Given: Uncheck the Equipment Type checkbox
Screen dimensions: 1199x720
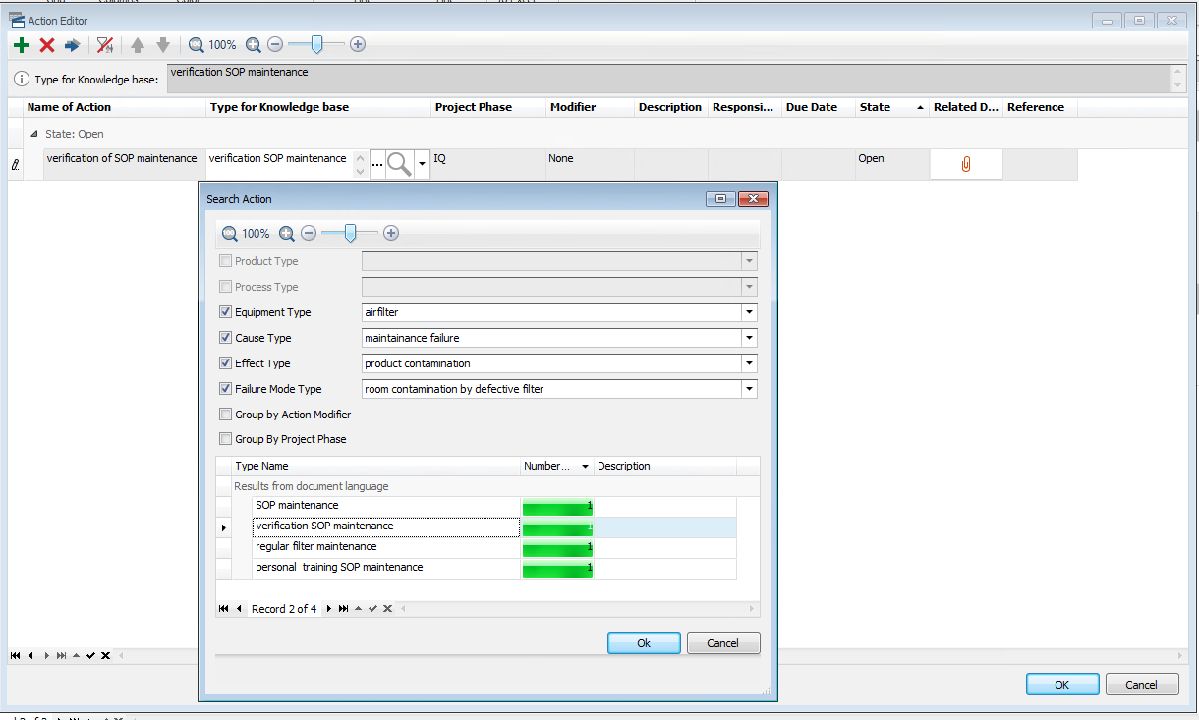Looking at the screenshot, I should pos(226,312).
